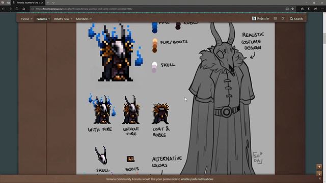This screenshot has width=326, height=183.
Task: Click the Skull color palette
Action: pyautogui.click(x=154, y=67)
